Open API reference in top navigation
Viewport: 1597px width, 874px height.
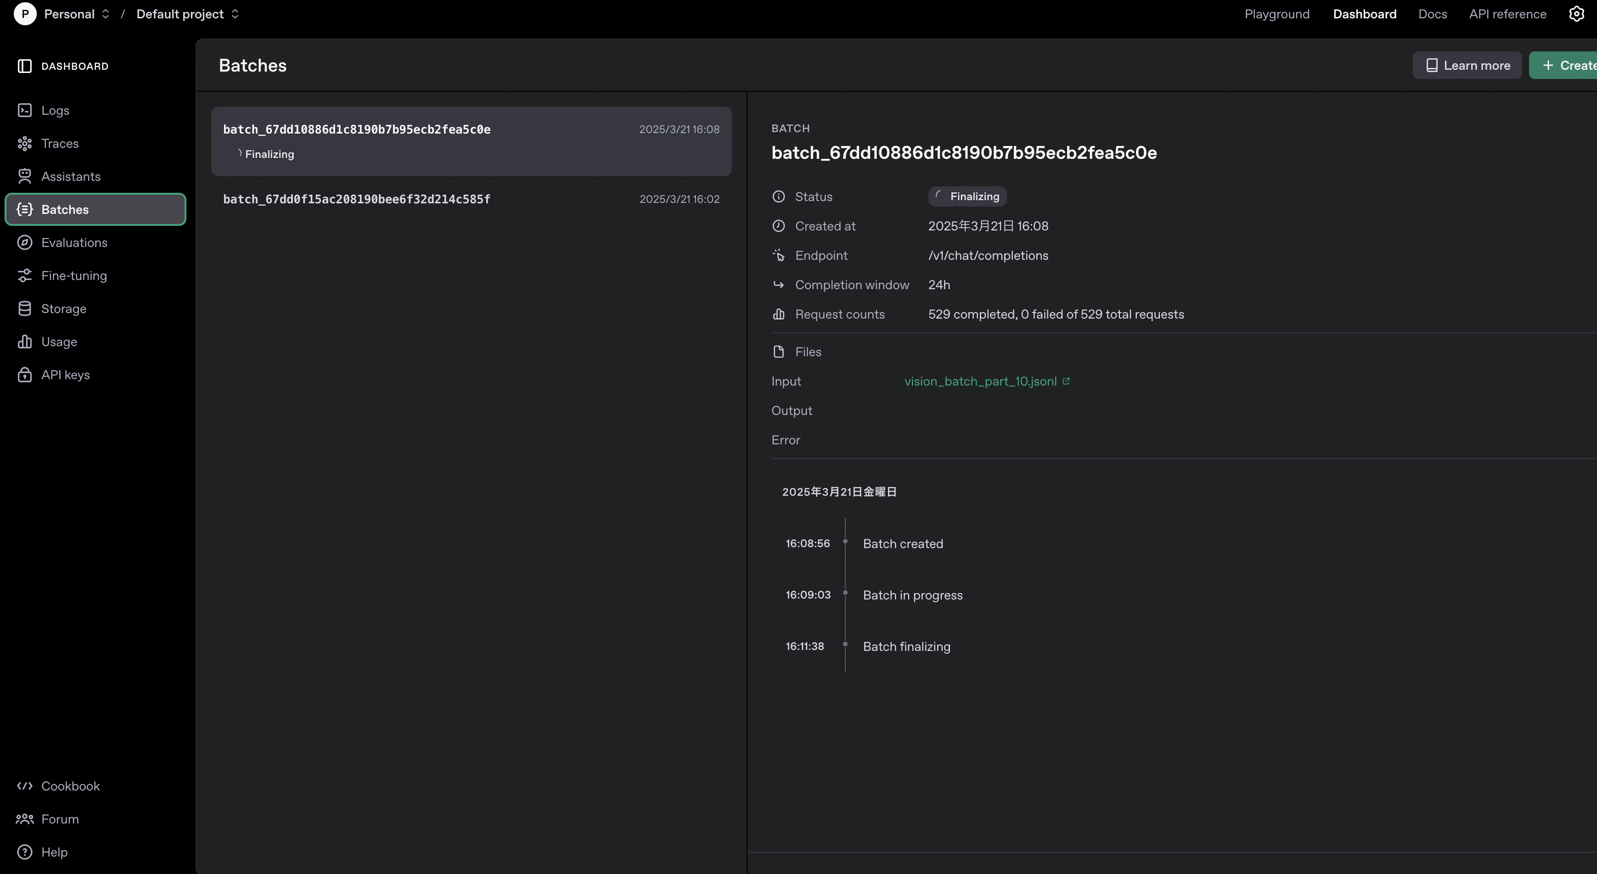1507,14
